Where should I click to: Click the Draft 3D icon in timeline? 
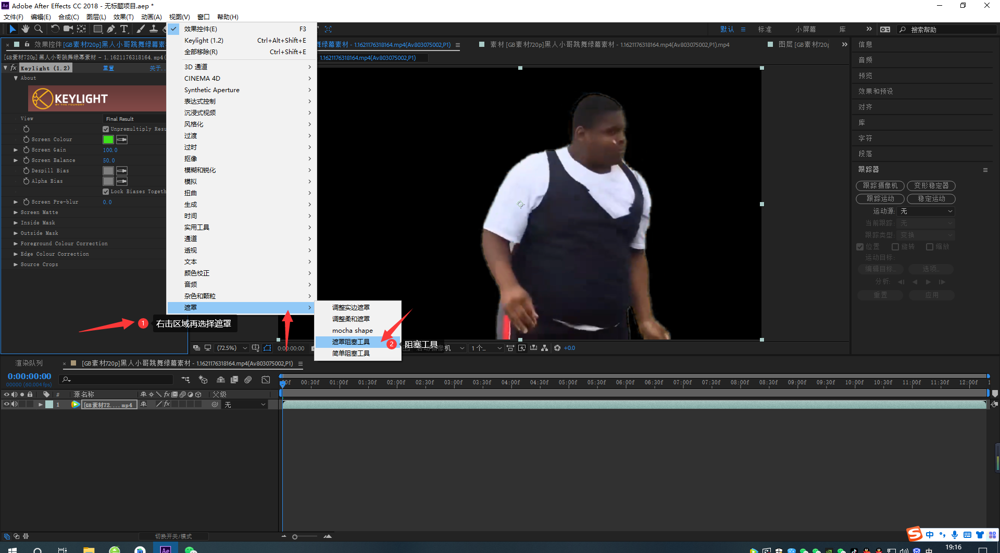[x=203, y=380]
